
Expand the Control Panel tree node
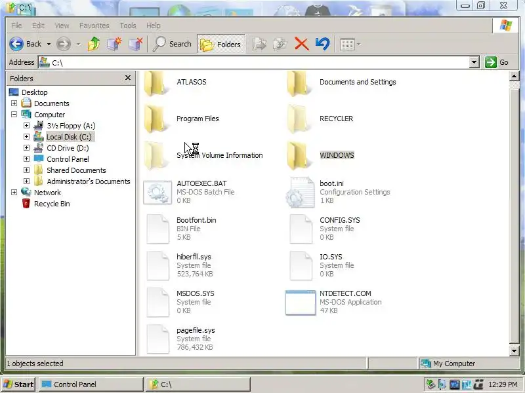tap(26, 159)
